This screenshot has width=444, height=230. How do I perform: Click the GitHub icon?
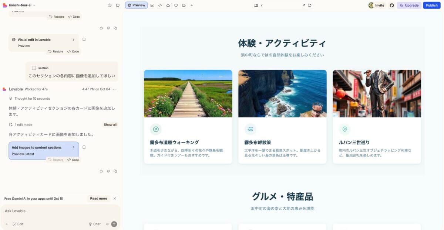point(391,5)
